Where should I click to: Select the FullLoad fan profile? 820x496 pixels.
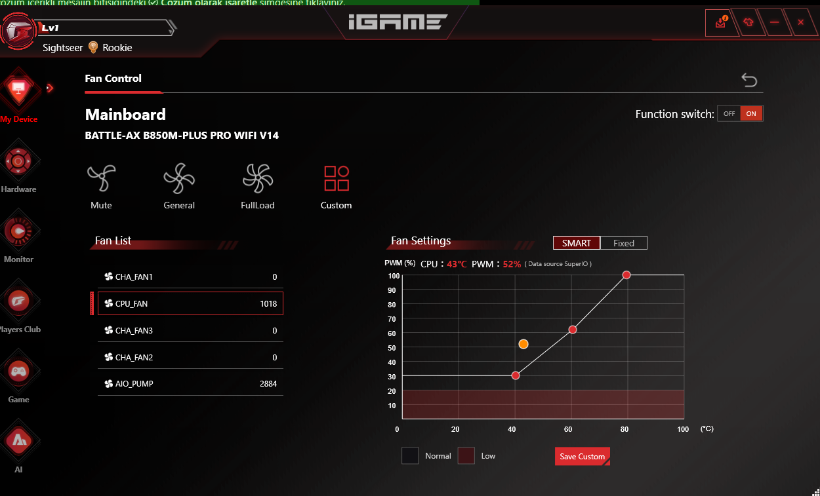tap(258, 187)
